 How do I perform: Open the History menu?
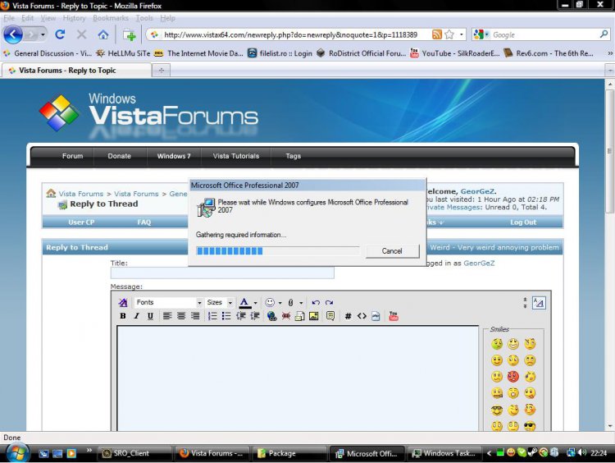pyautogui.click(x=74, y=18)
